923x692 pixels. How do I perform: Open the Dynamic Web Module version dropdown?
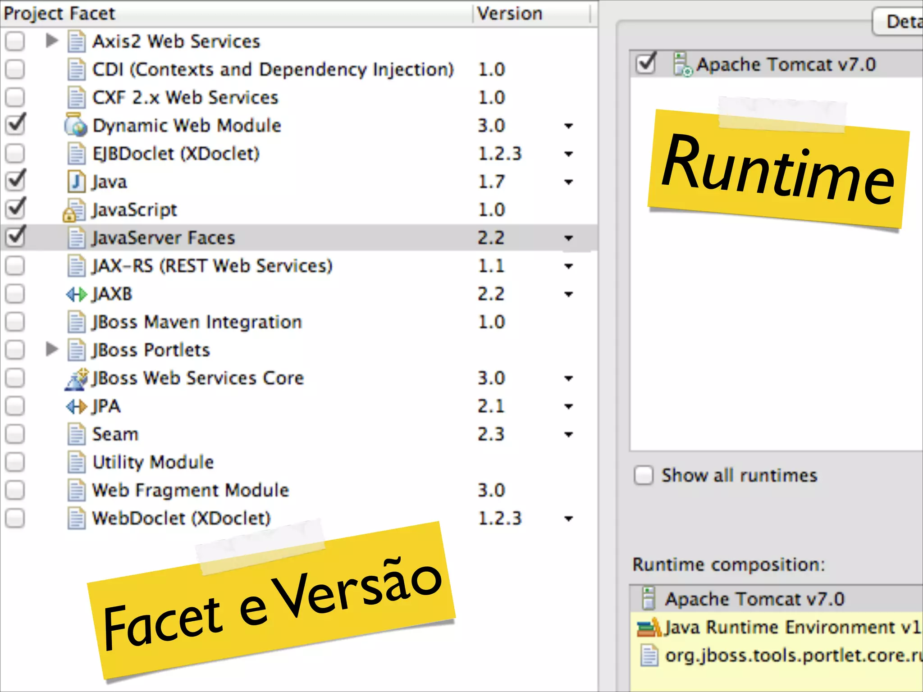pos(569,126)
